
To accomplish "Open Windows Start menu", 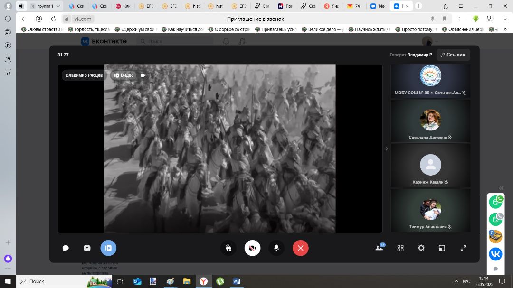I will point(8,281).
